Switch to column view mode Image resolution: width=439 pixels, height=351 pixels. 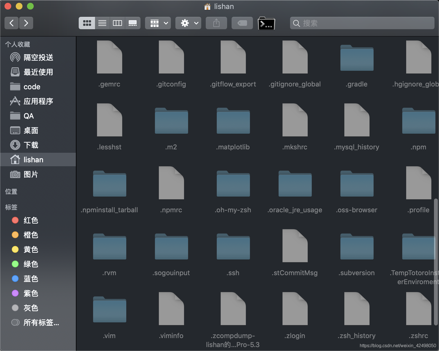pos(117,23)
